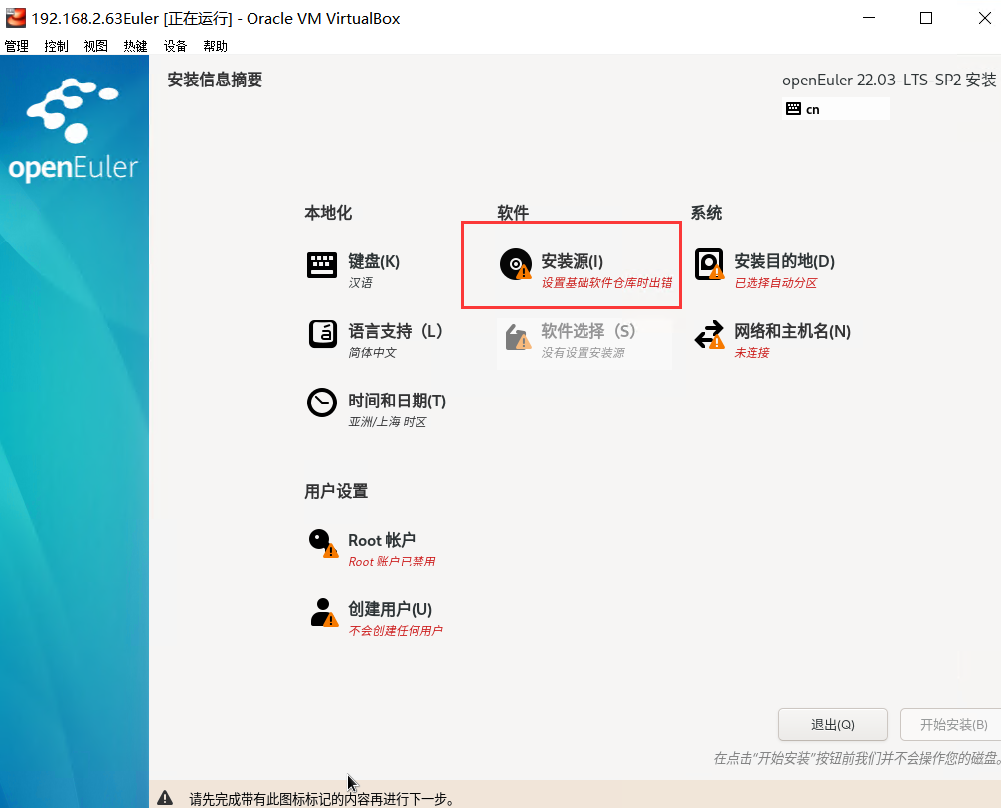This screenshot has width=1001, height=808.
Task: Click the warning triangle in the bottom bar
Action: [165, 798]
